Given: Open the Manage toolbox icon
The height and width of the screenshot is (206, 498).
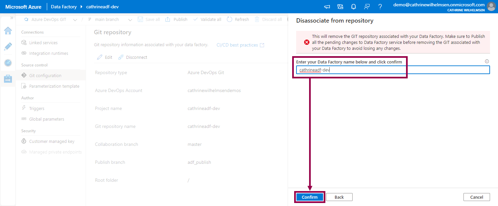Looking at the screenshot, I should pos(8,79).
